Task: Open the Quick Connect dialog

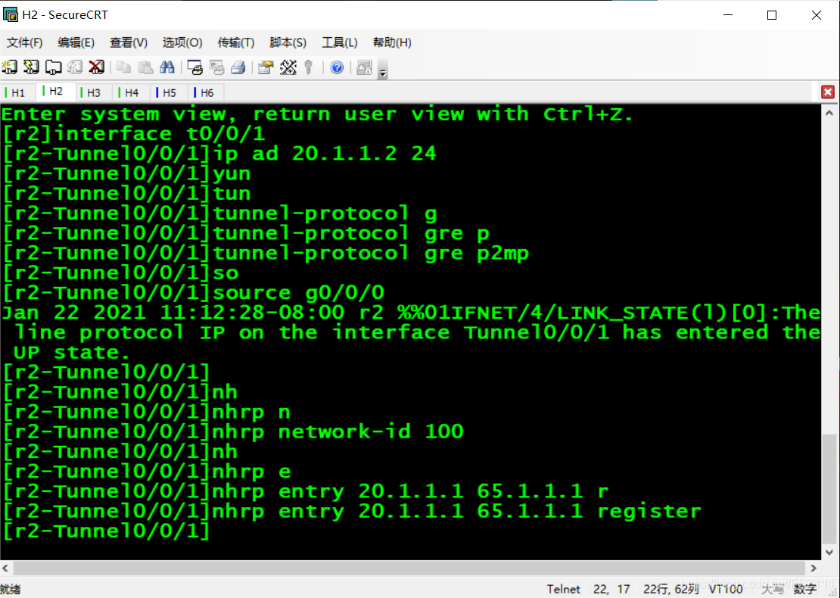Action: coord(32,67)
